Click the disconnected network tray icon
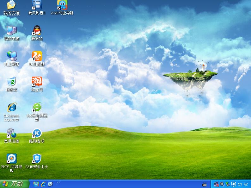251x188 pixels. click(x=217, y=184)
